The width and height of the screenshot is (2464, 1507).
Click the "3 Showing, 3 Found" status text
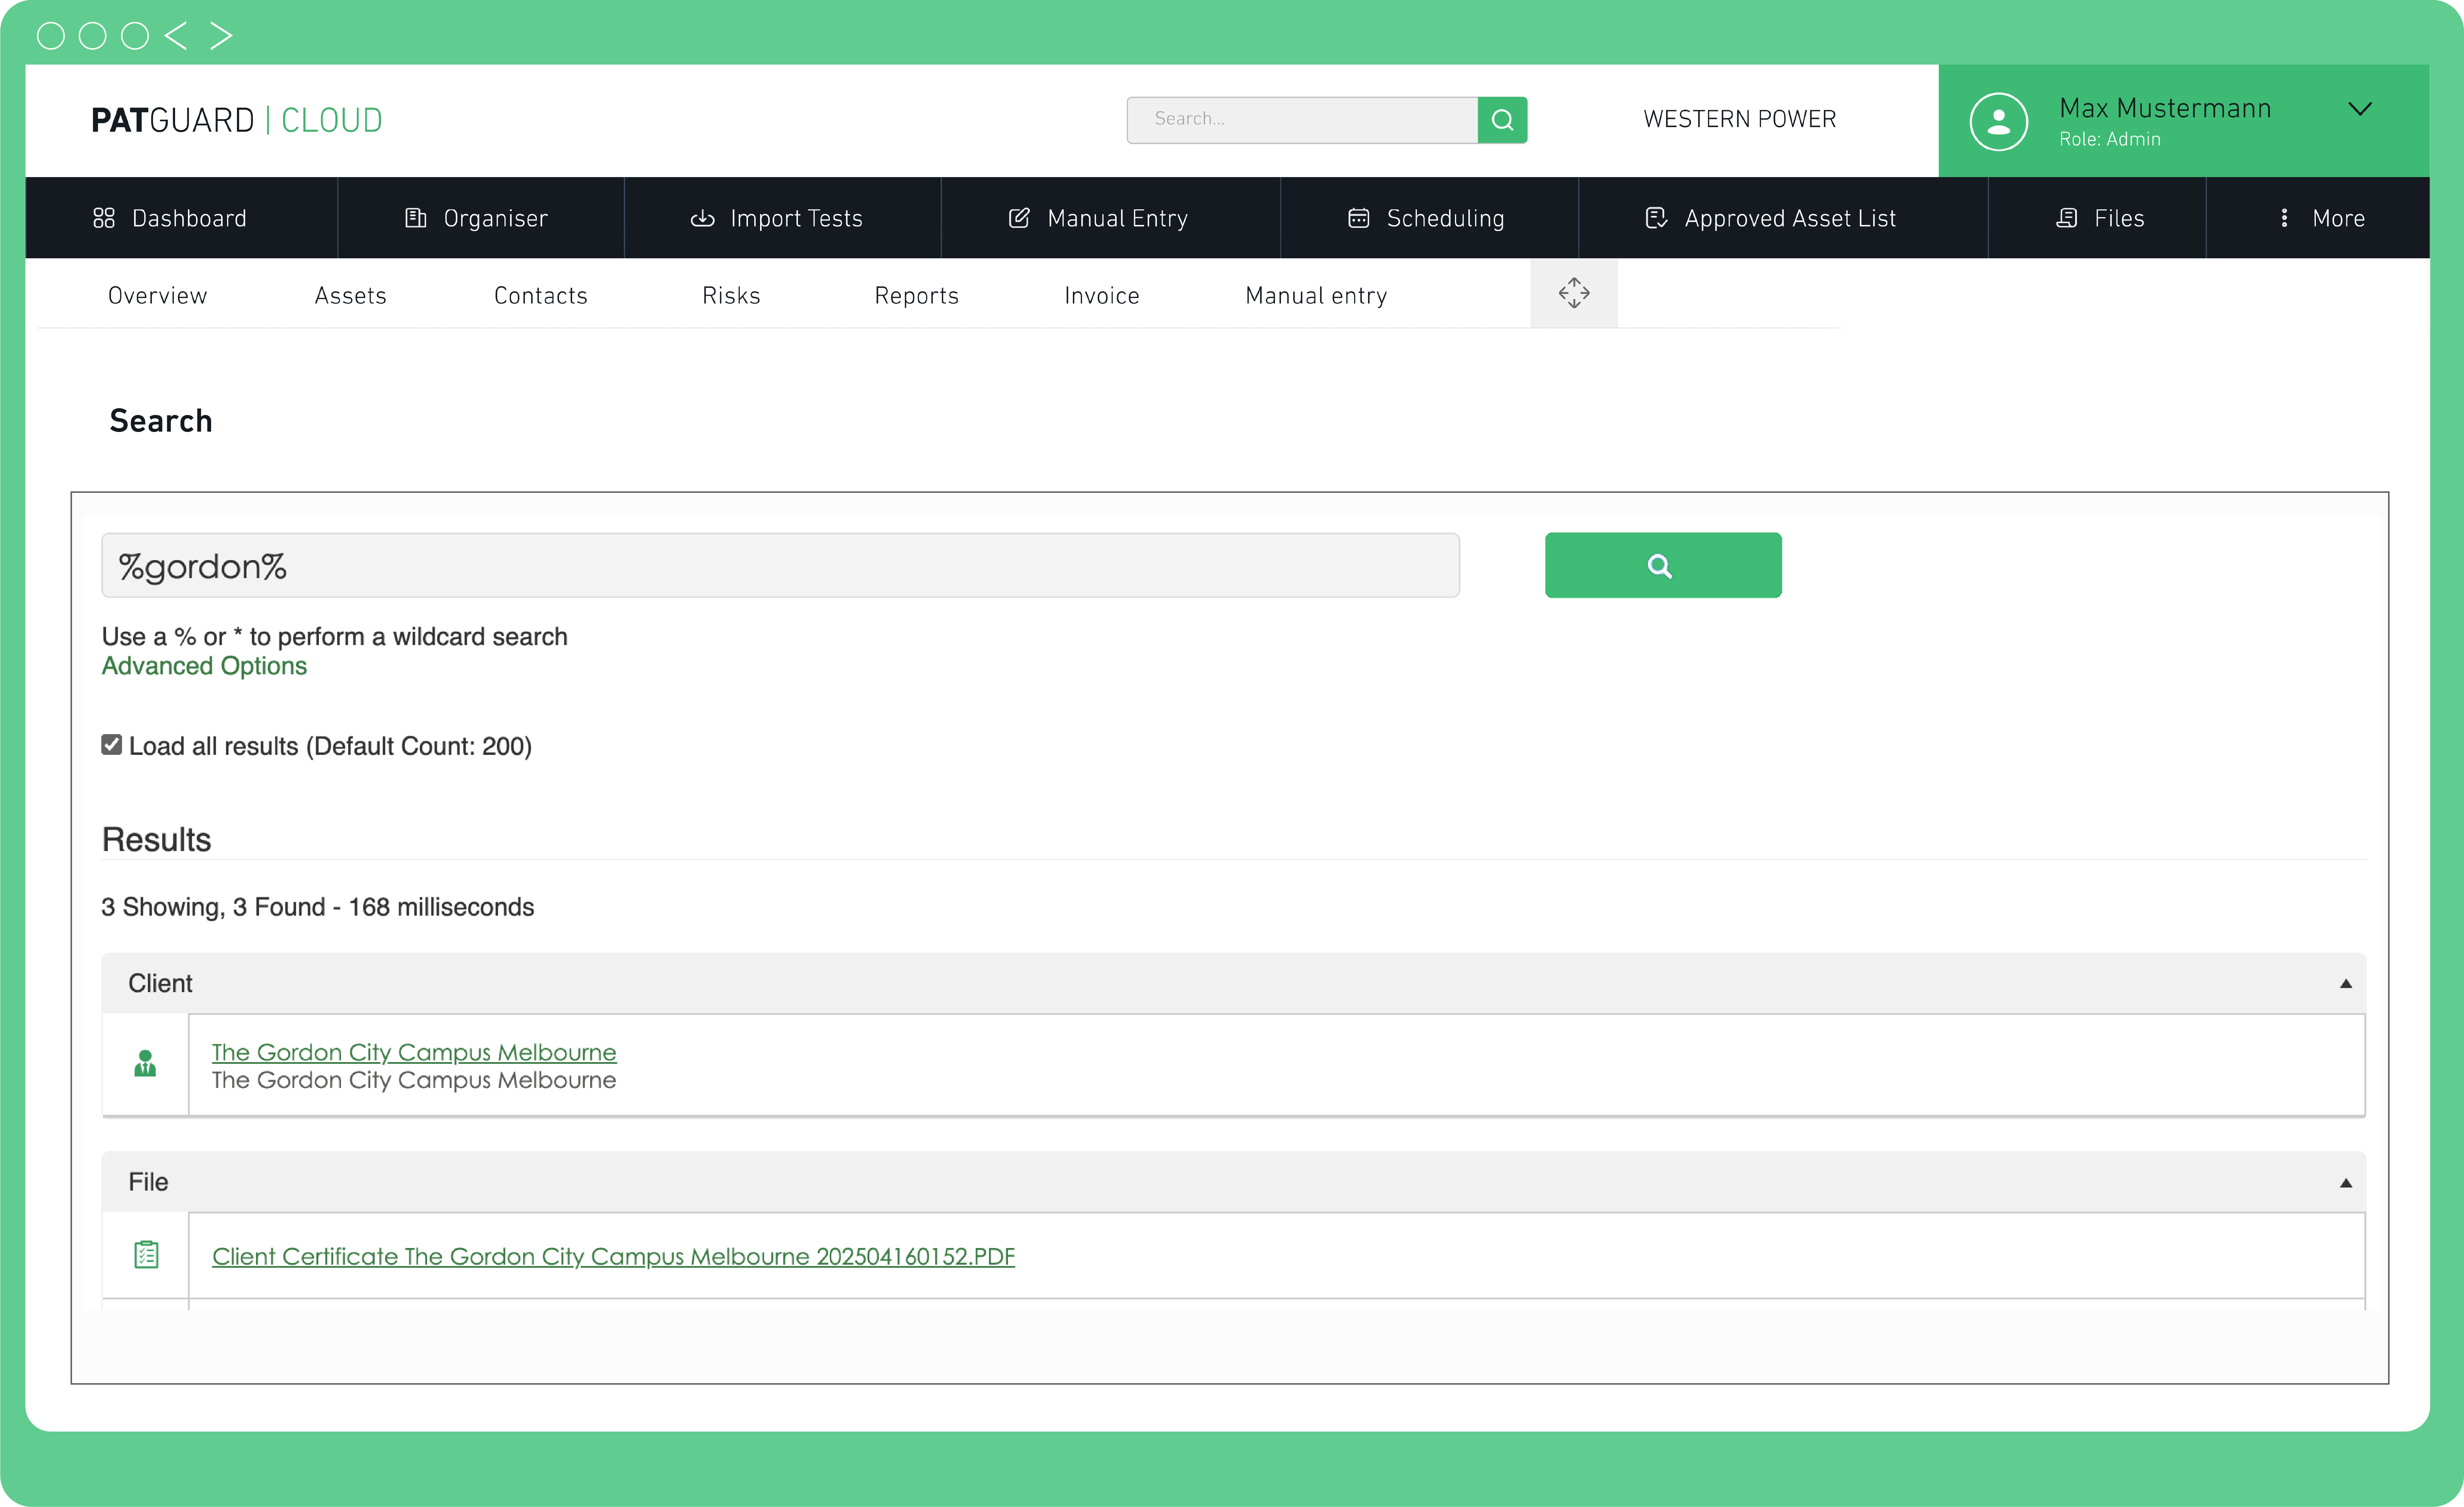[x=213, y=907]
